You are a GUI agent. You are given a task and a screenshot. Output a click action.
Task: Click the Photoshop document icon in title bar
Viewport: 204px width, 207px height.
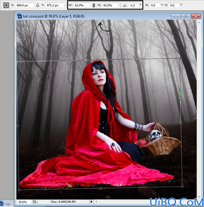click(20, 16)
